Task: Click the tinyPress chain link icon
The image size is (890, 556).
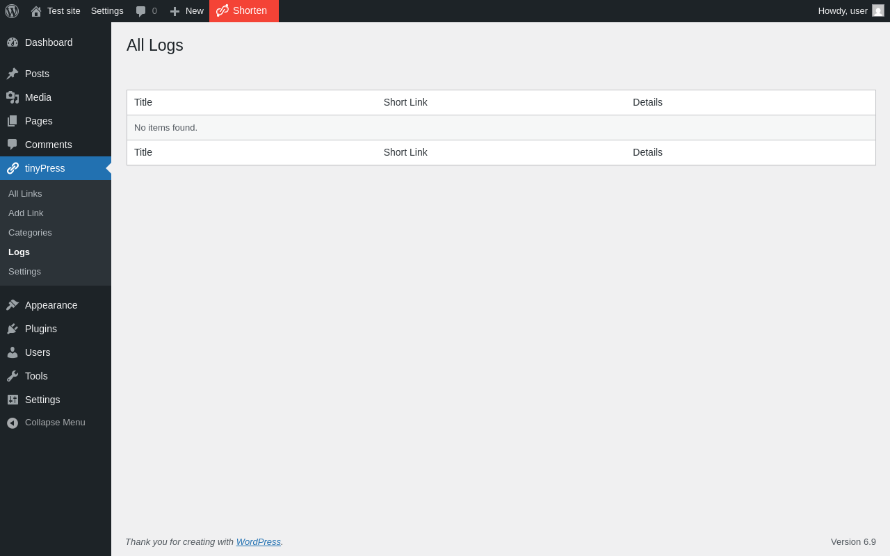Action: (x=13, y=168)
